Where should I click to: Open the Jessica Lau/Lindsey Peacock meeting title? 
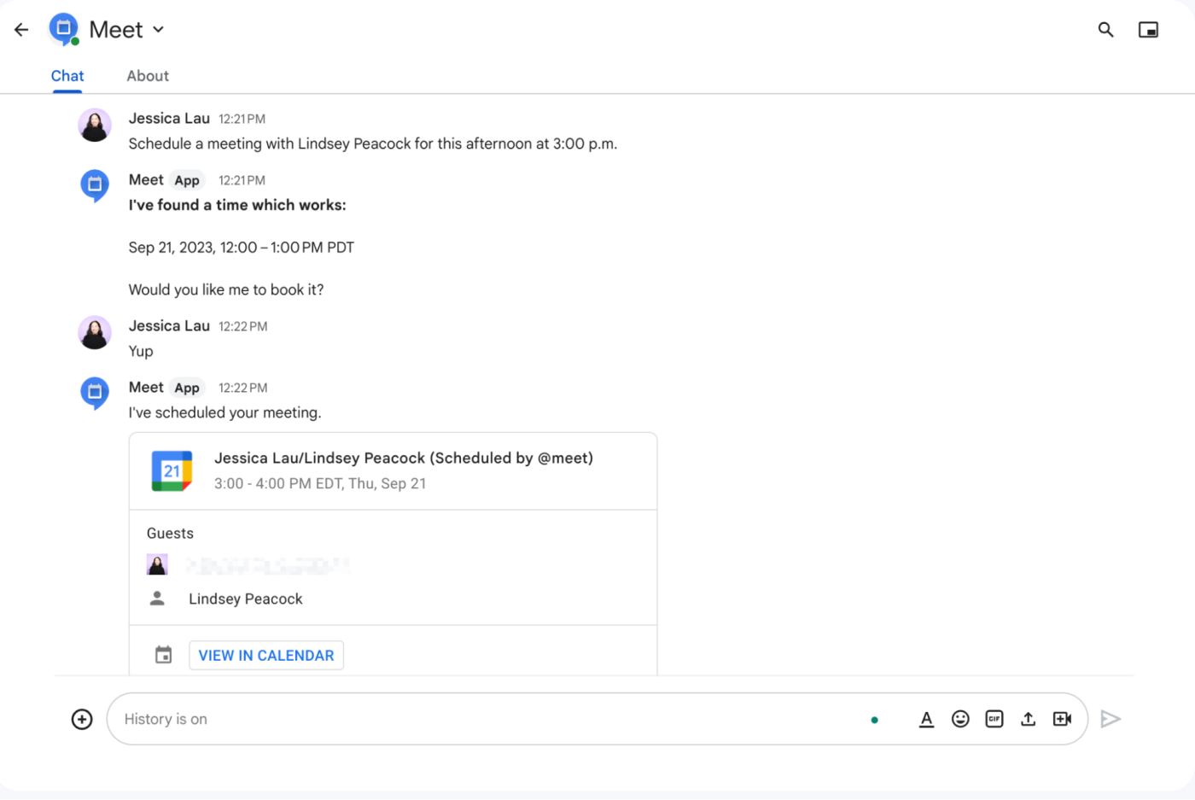coord(404,458)
